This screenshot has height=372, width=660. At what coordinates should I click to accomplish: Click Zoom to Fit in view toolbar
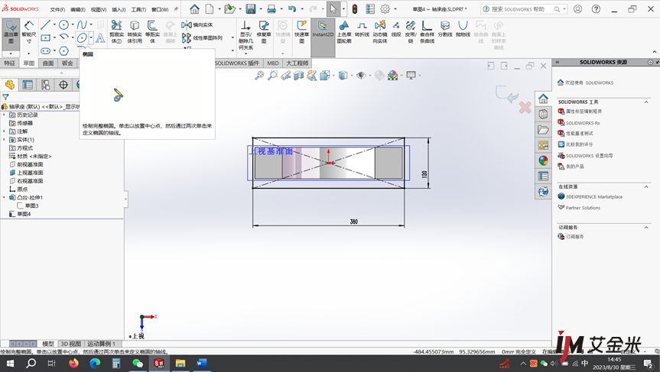click(259, 76)
